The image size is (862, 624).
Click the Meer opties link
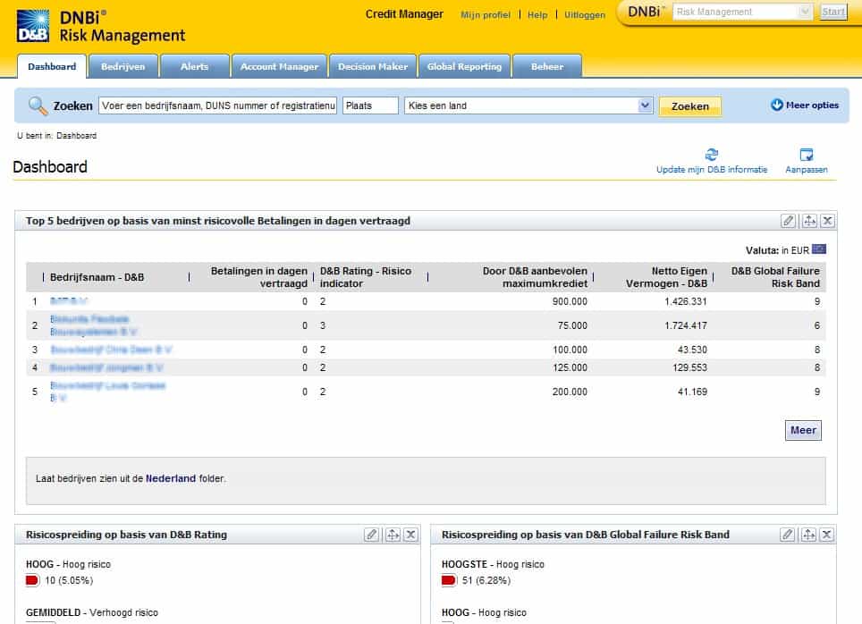812,105
